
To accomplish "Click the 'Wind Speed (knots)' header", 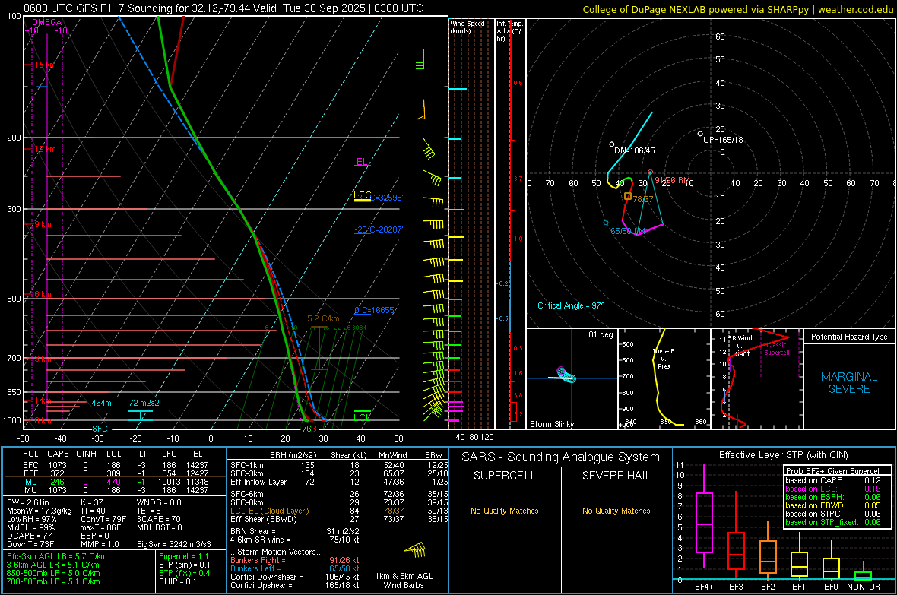I will click(468, 27).
